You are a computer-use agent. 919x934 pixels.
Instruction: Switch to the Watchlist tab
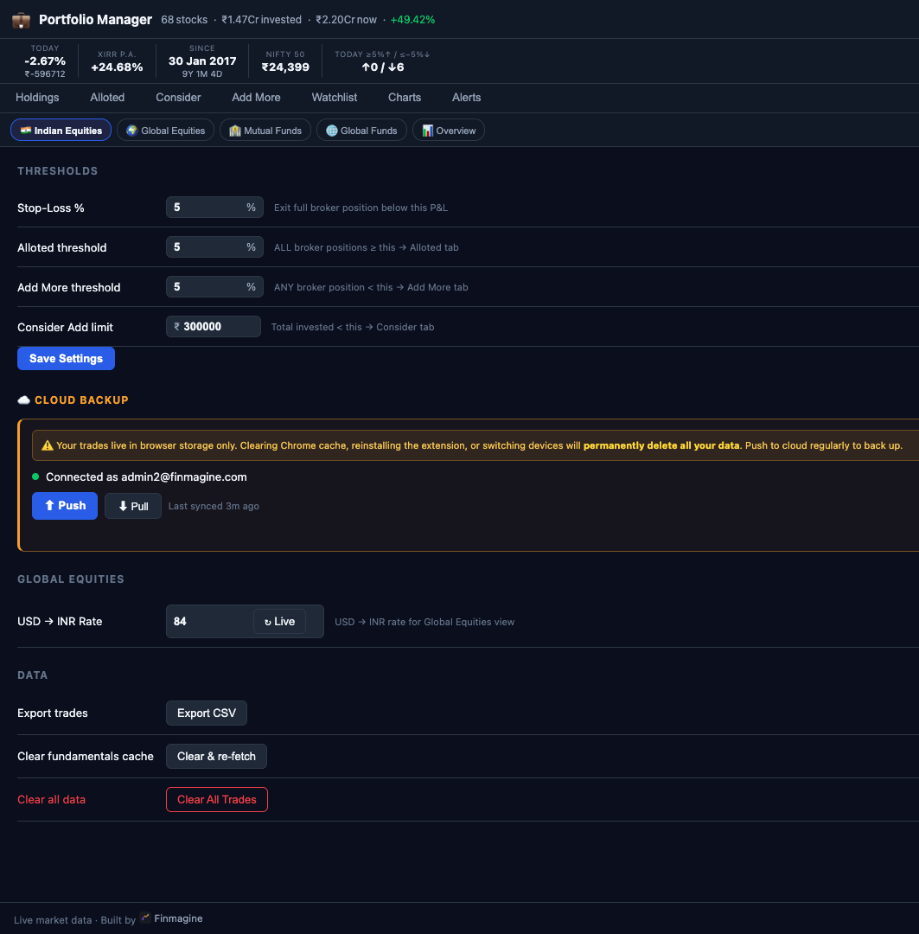[334, 98]
